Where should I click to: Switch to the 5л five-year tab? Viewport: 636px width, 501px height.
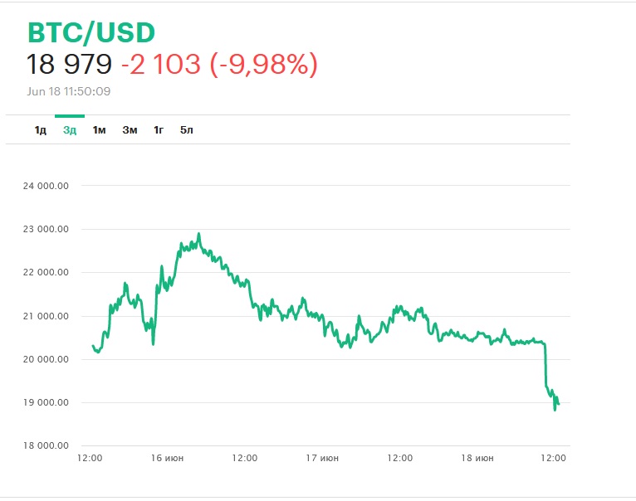tap(187, 130)
